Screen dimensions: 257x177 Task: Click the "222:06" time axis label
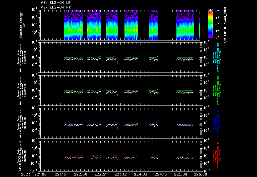click(x=81, y=174)
